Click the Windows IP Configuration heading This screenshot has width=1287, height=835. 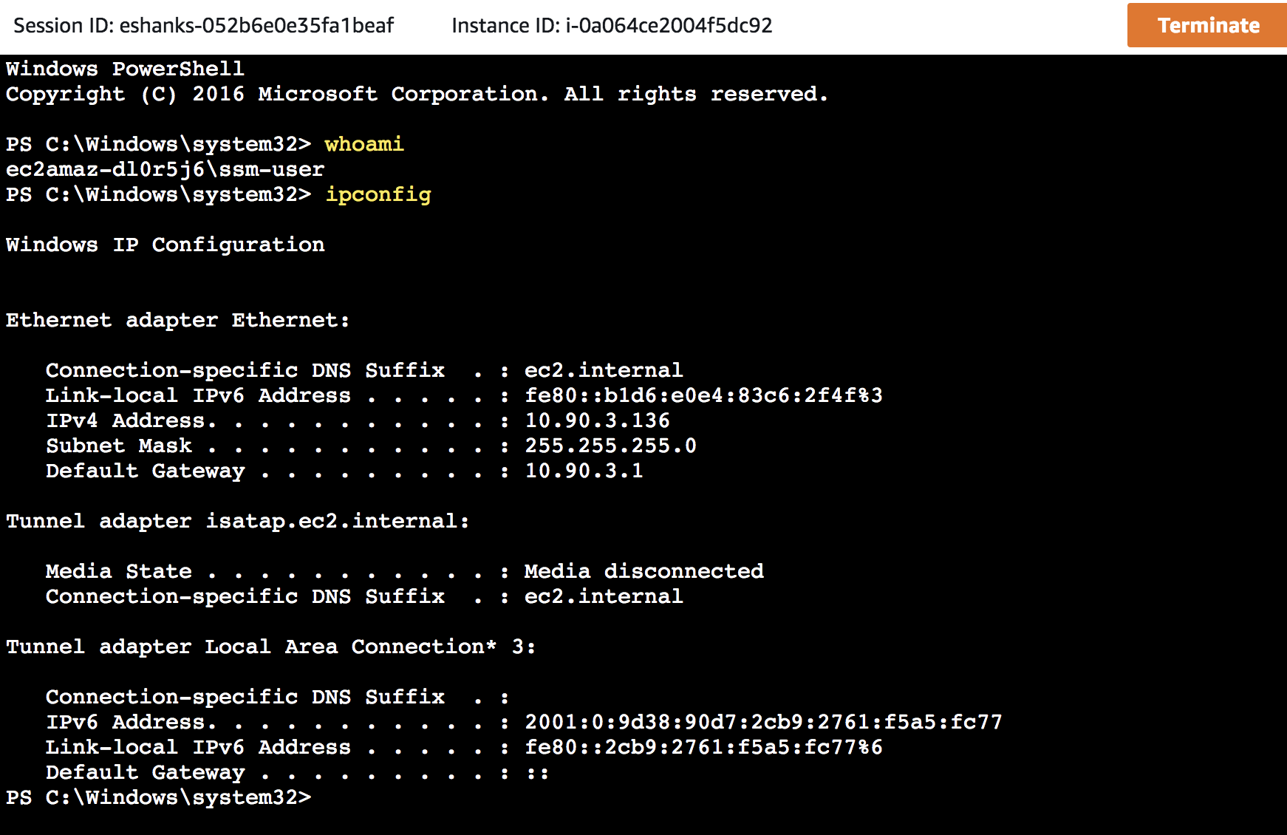[x=165, y=245]
